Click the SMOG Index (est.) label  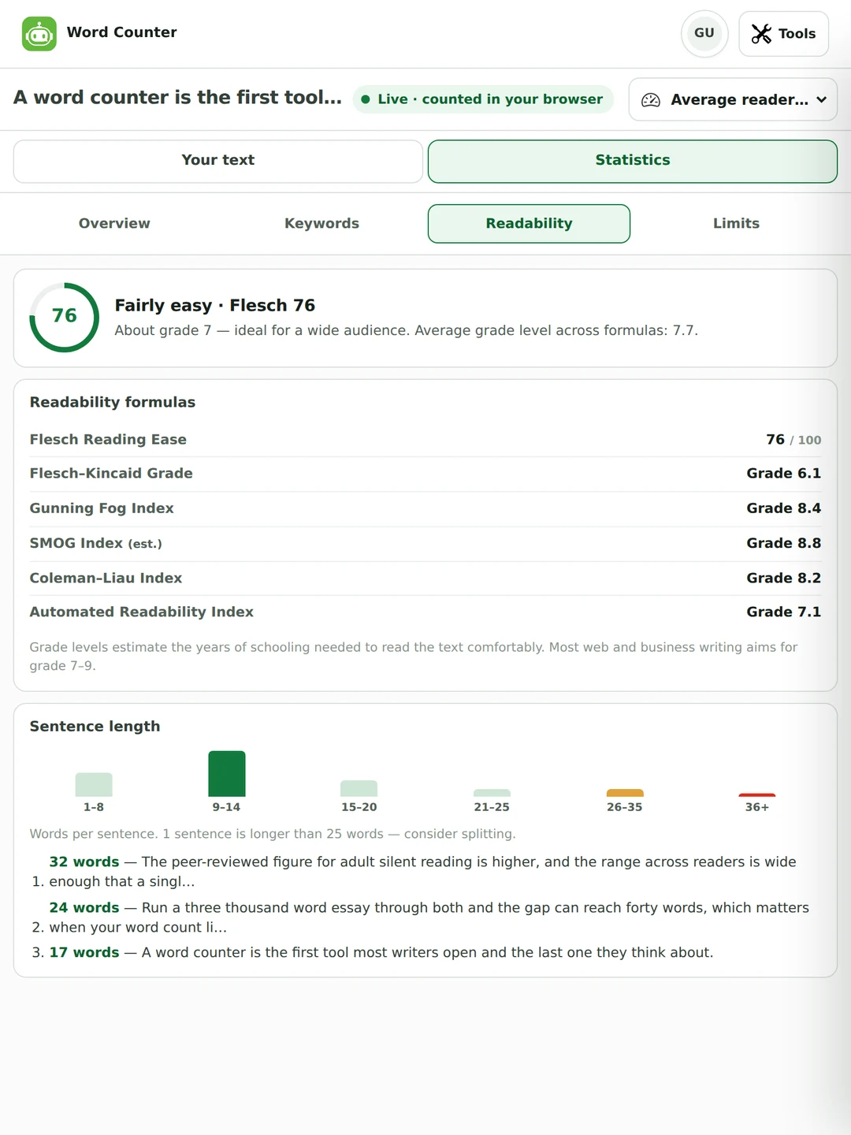click(96, 543)
